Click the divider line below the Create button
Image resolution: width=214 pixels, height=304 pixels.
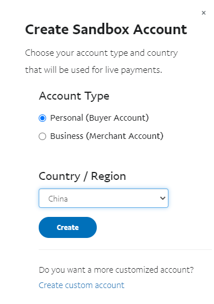coord(125,250)
